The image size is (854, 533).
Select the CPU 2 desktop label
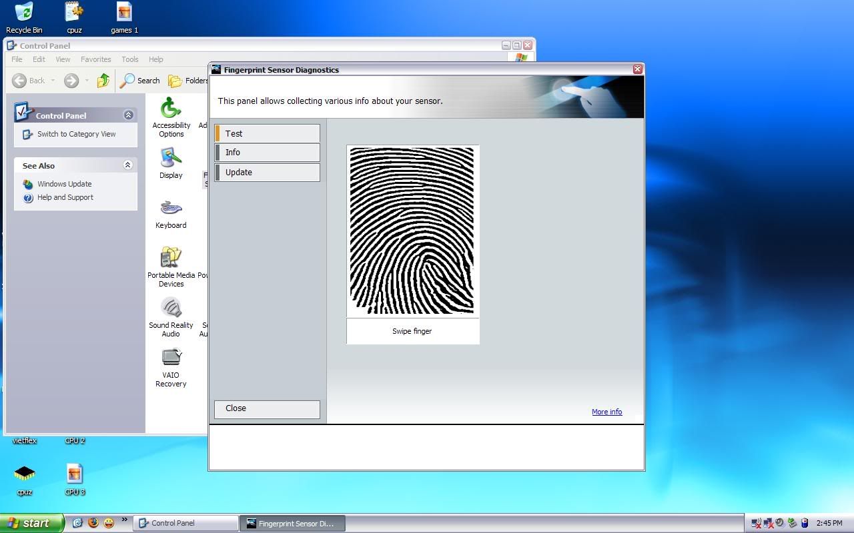click(75, 440)
